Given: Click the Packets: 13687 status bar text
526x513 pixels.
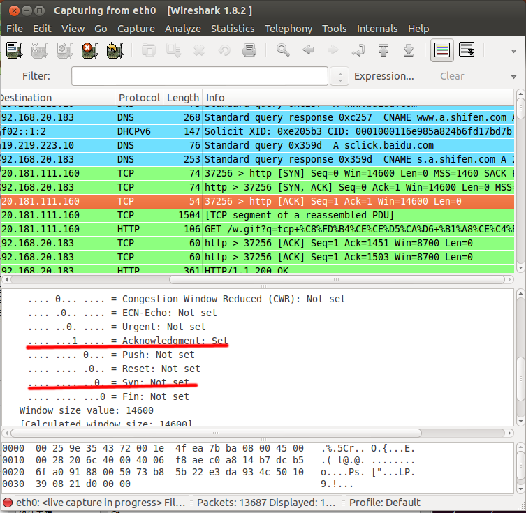Looking at the screenshot, I should 266,503.
